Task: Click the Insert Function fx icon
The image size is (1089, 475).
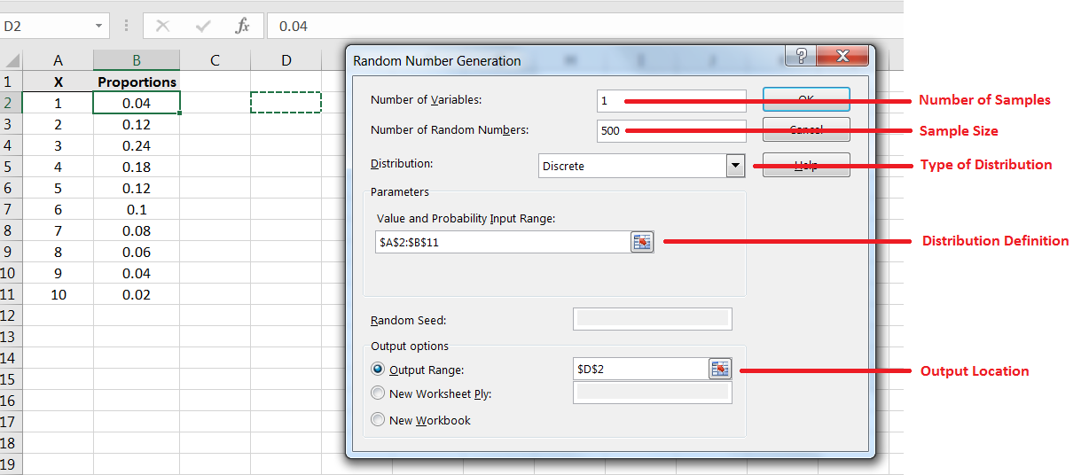Action: pyautogui.click(x=242, y=26)
